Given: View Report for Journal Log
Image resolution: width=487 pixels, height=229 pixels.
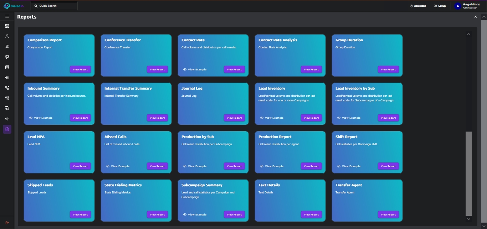Looking at the screenshot, I should [234, 118].
